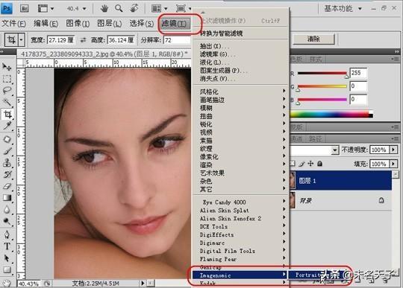Screen dimensions: 403x288
Task: Select the Brush tool
Action: pos(7,151)
